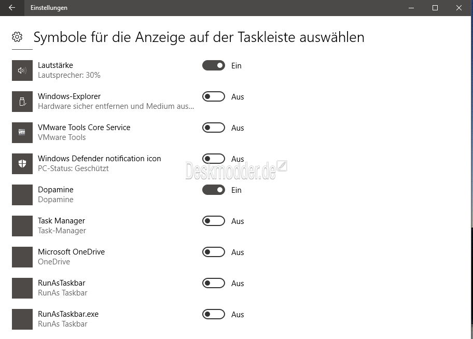Screen dimensions: 473x339
Task: Go back with the arrow in title bar
Action: point(12,8)
